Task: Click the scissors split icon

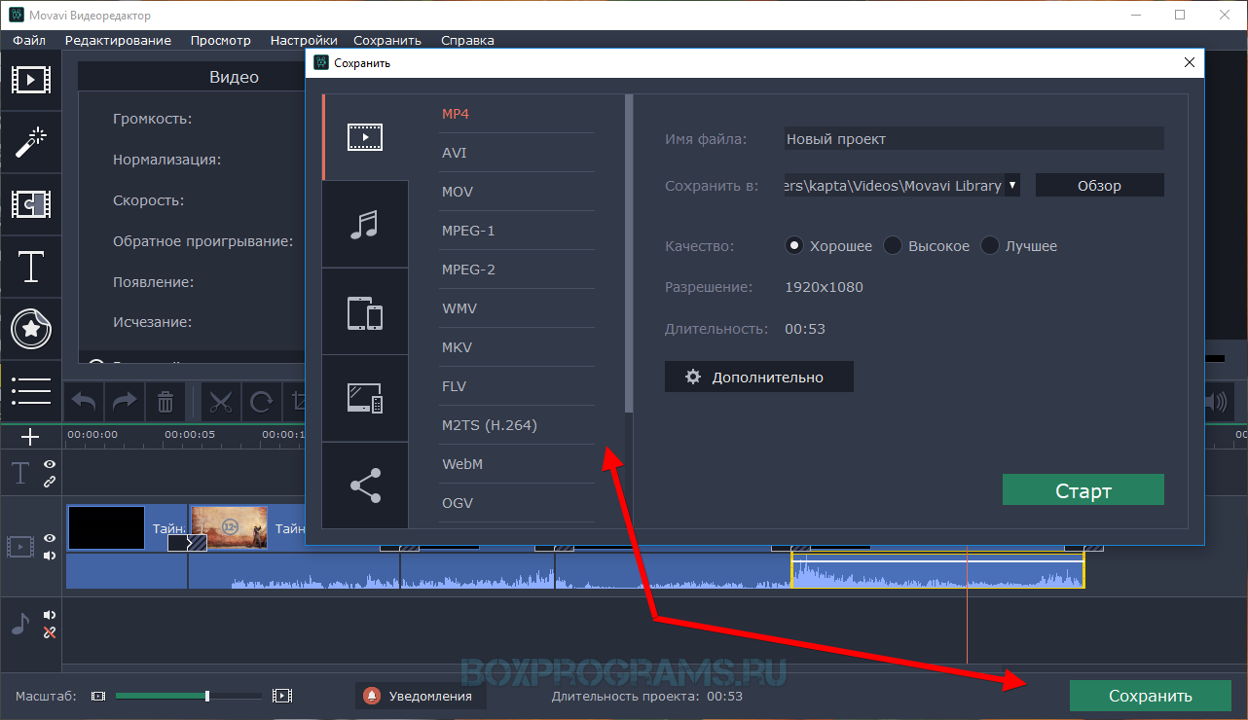Action: coord(221,401)
